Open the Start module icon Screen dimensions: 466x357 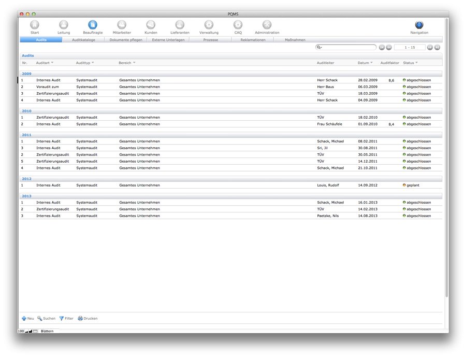(35, 24)
